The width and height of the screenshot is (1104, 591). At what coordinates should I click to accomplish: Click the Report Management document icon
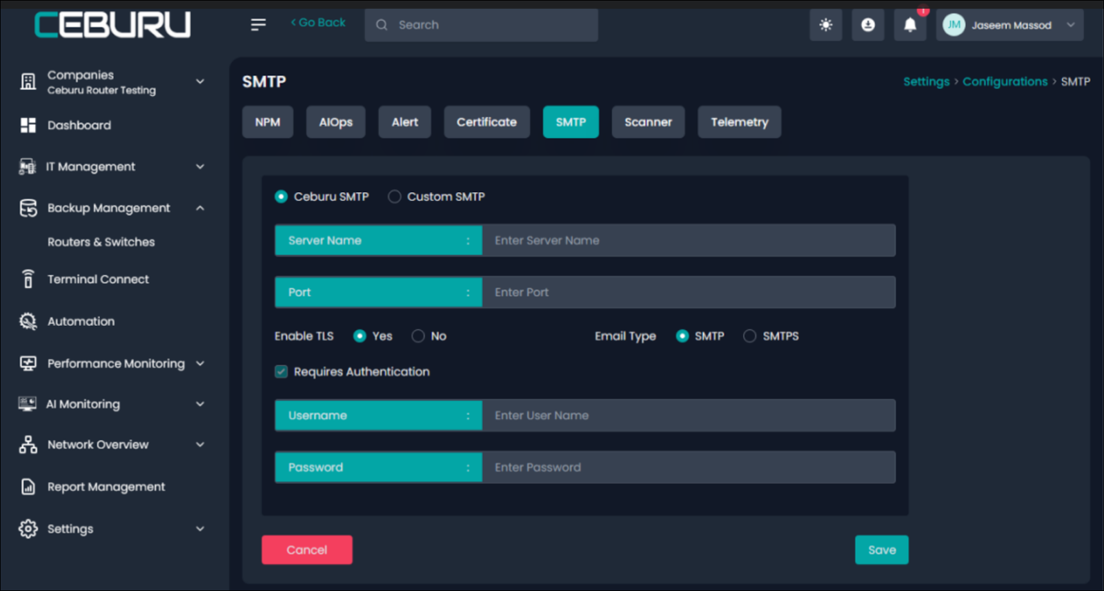28,487
